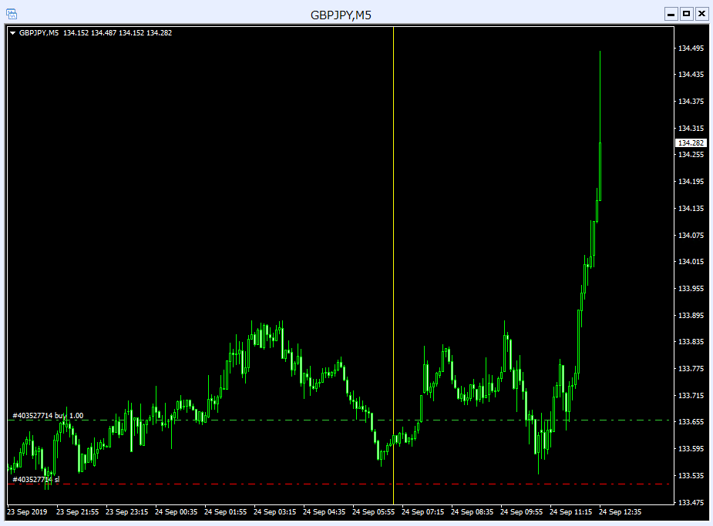Click time axis label 24 Sep 04:35
The image size is (713, 526).
pos(325,512)
